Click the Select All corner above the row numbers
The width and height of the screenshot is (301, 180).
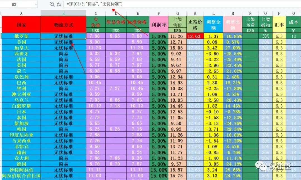click(x=1, y=13)
